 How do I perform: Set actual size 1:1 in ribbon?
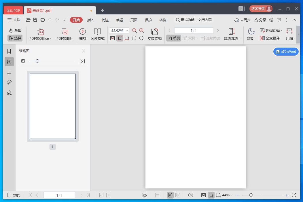112,38
